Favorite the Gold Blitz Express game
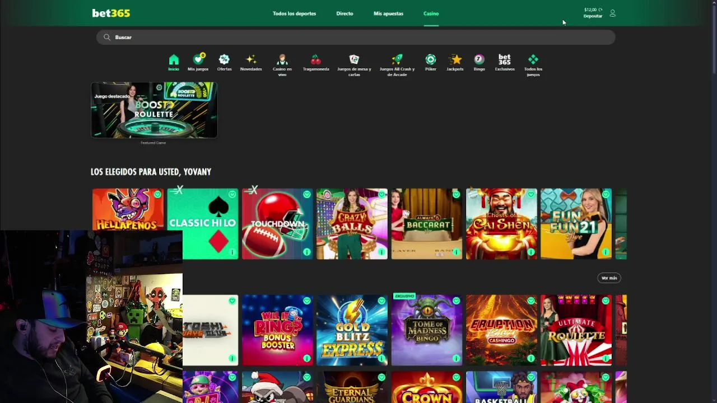 point(381,301)
